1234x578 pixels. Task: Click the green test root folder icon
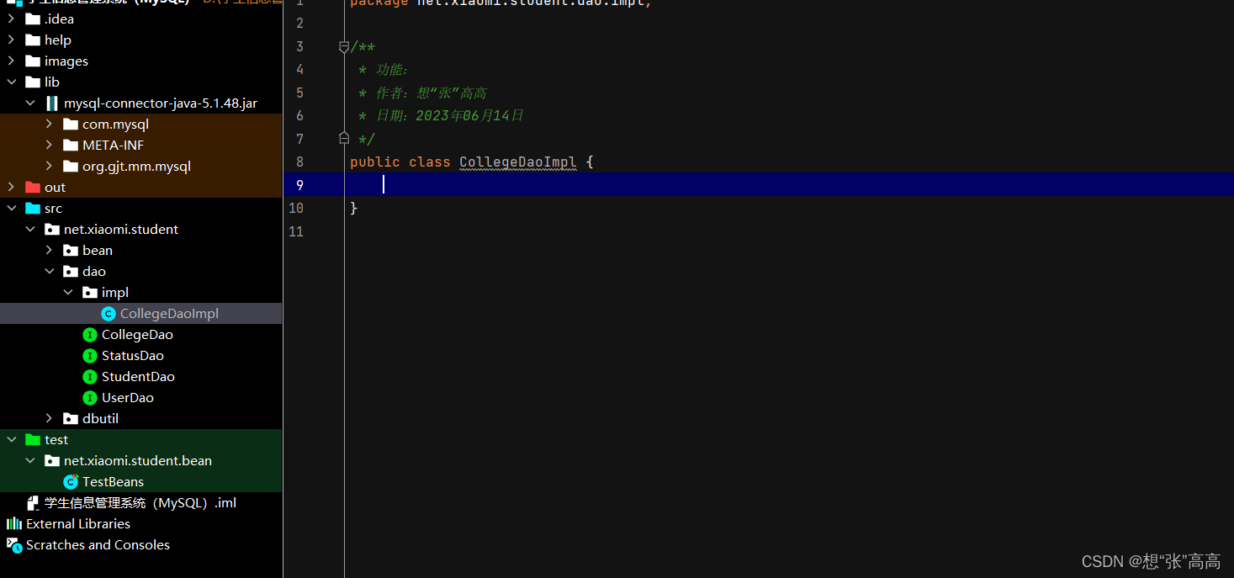[33, 439]
